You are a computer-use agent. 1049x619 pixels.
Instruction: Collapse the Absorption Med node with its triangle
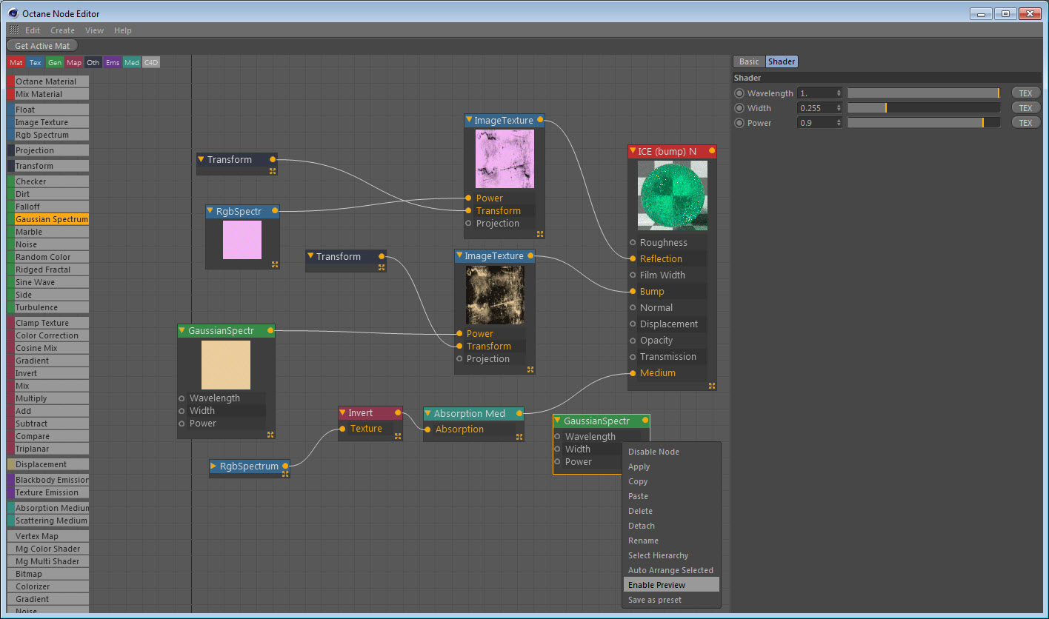[428, 413]
